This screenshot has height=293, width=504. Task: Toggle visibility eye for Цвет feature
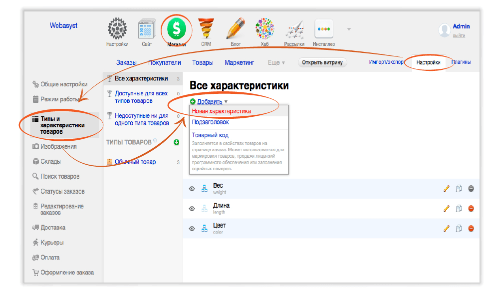(192, 229)
